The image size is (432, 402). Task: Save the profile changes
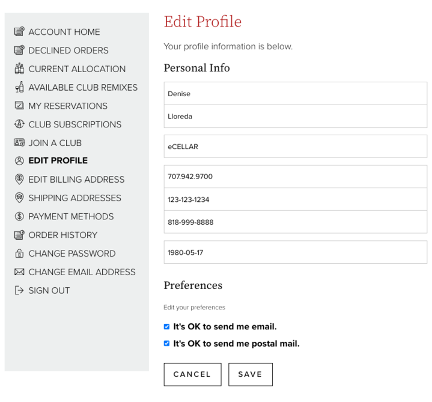(x=251, y=374)
